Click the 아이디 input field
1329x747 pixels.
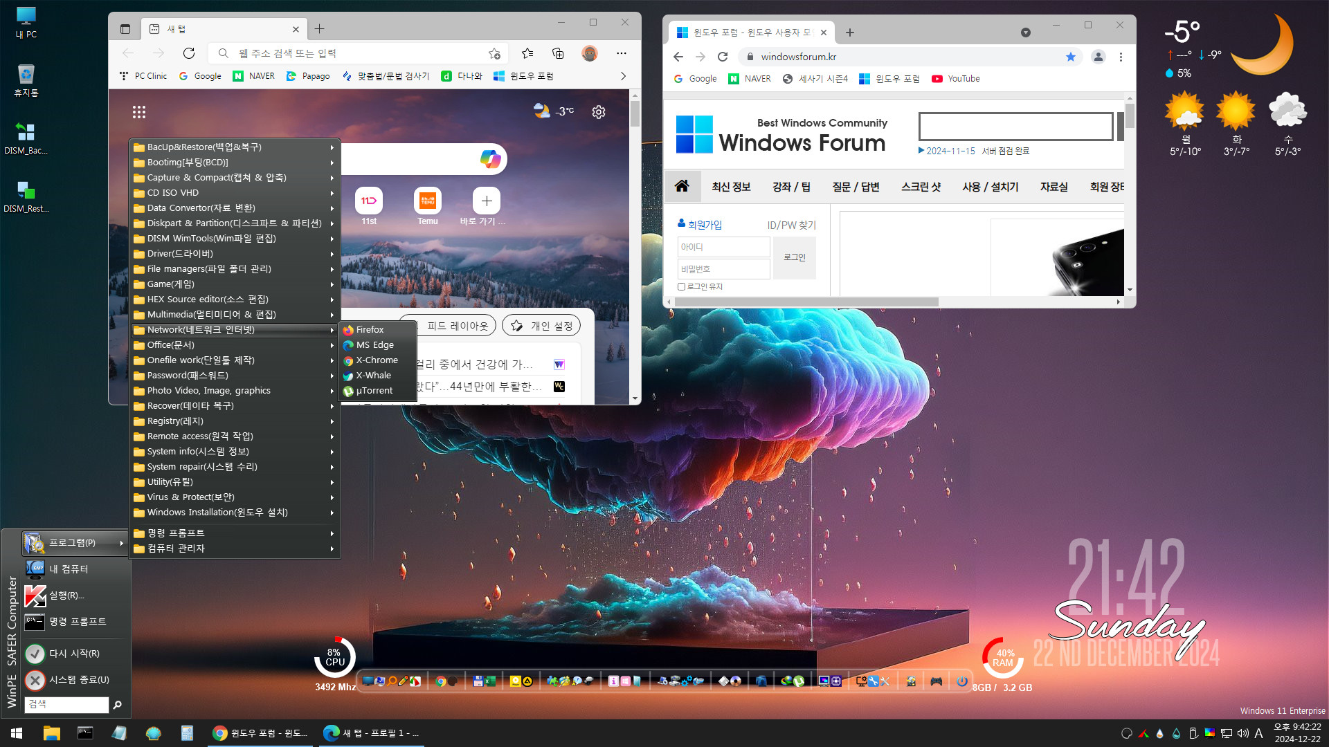point(723,247)
